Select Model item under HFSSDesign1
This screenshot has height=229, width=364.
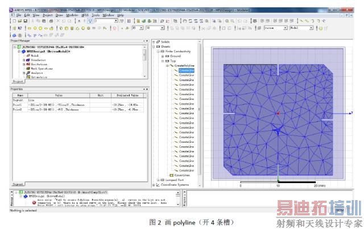click(x=35, y=56)
